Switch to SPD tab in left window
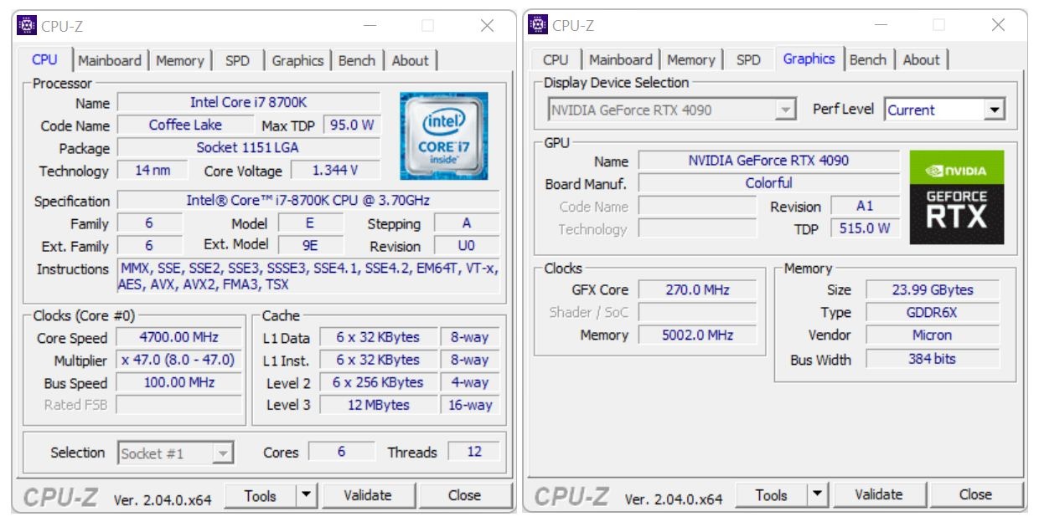 237,60
